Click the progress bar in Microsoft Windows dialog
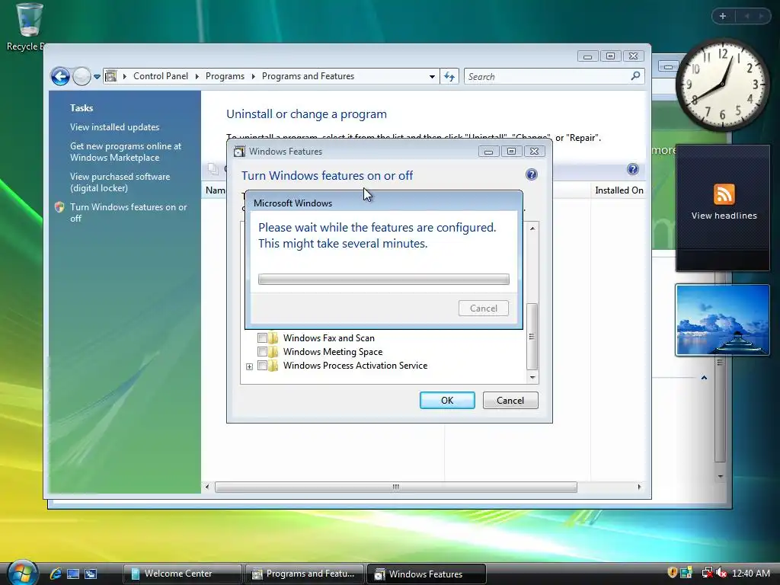 384,279
